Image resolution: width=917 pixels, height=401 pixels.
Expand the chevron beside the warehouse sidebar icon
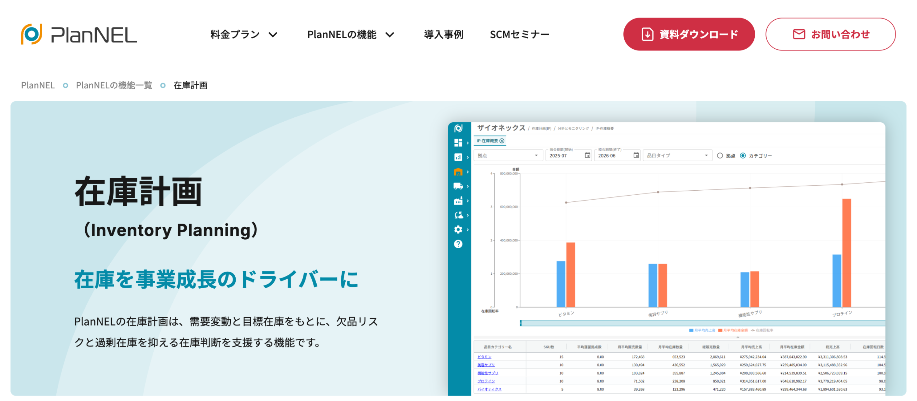pos(467,172)
